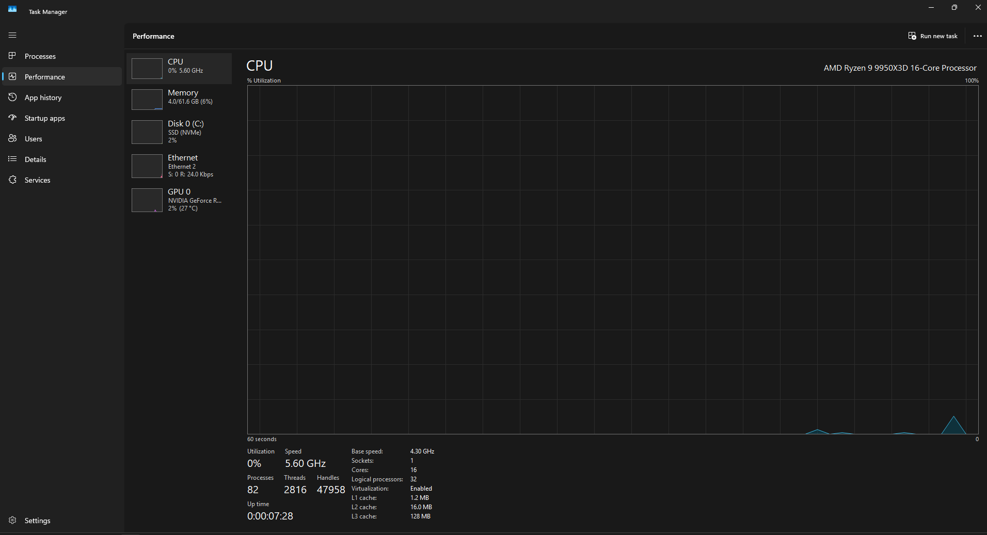
Task: Navigate to the Services page
Action: pyautogui.click(x=62, y=180)
